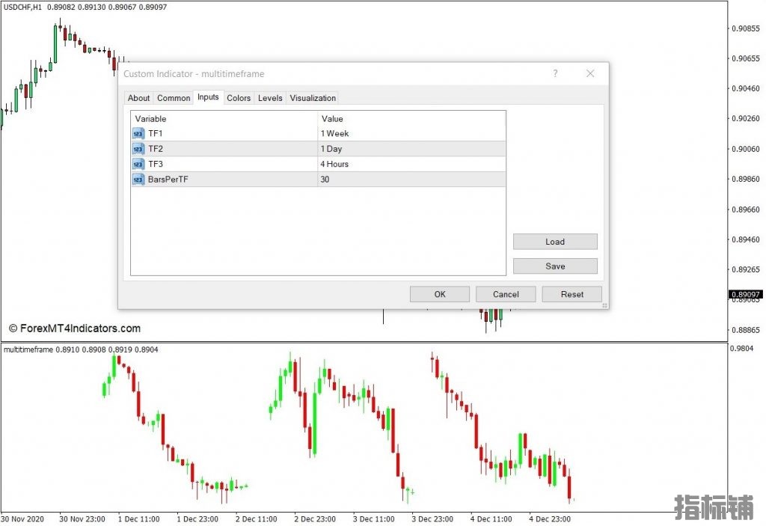This screenshot has height=526, width=766.
Task: Select the Inputs tab
Action: tap(208, 97)
